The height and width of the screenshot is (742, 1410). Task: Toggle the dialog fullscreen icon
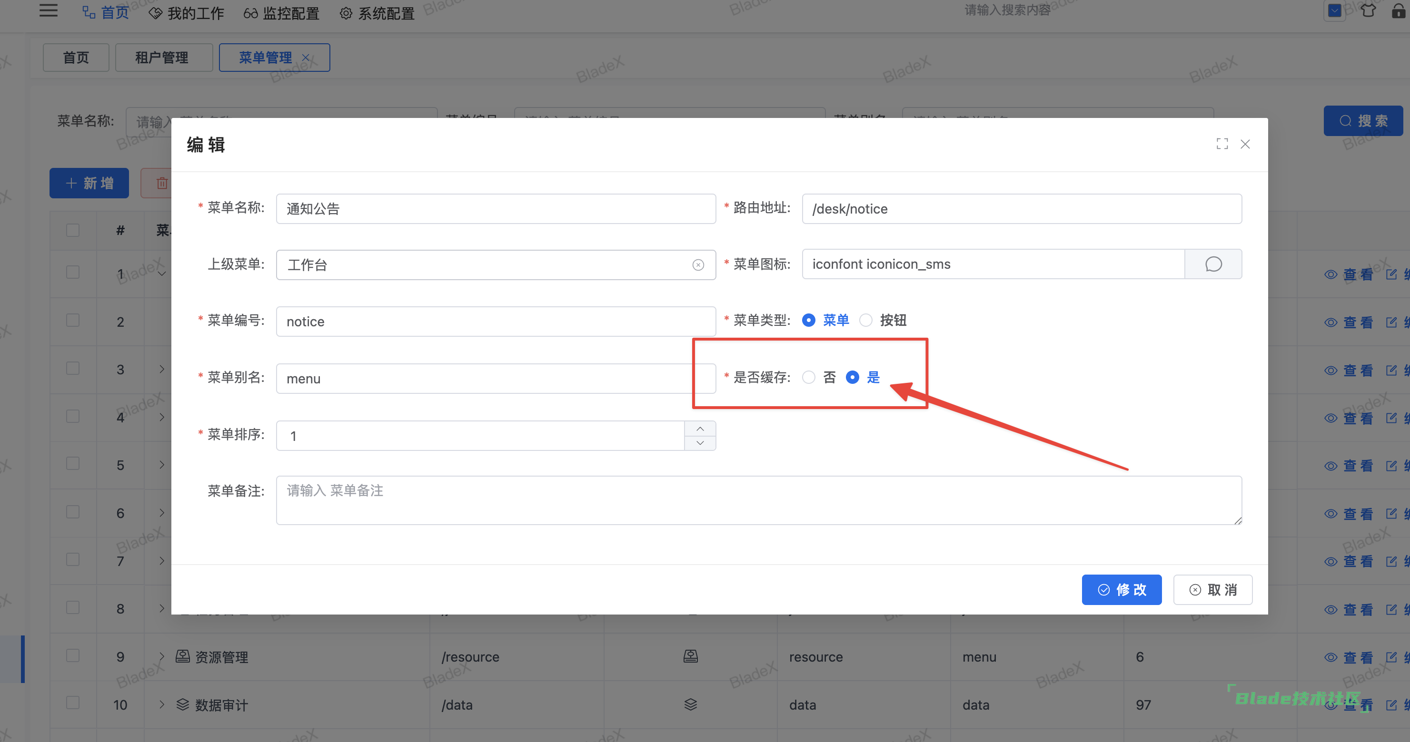pos(1221,144)
